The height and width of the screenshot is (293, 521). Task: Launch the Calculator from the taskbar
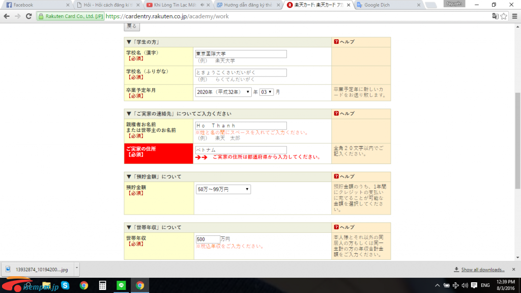coord(102,285)
